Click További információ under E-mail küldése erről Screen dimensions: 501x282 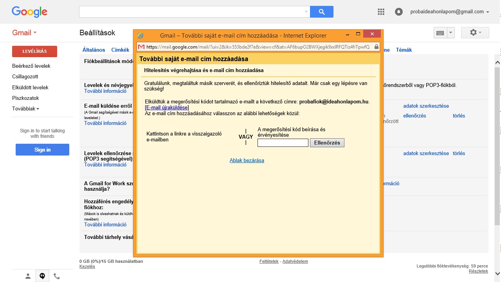(105, 123)
